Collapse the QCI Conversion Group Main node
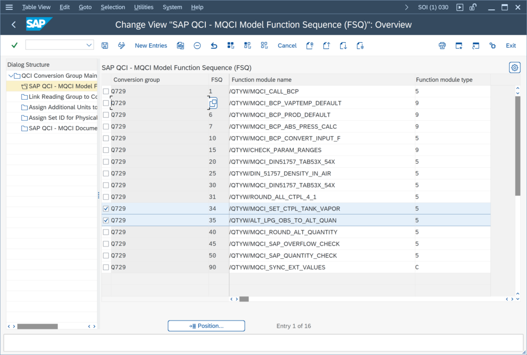Screen dimensions: 527x355 11,76
